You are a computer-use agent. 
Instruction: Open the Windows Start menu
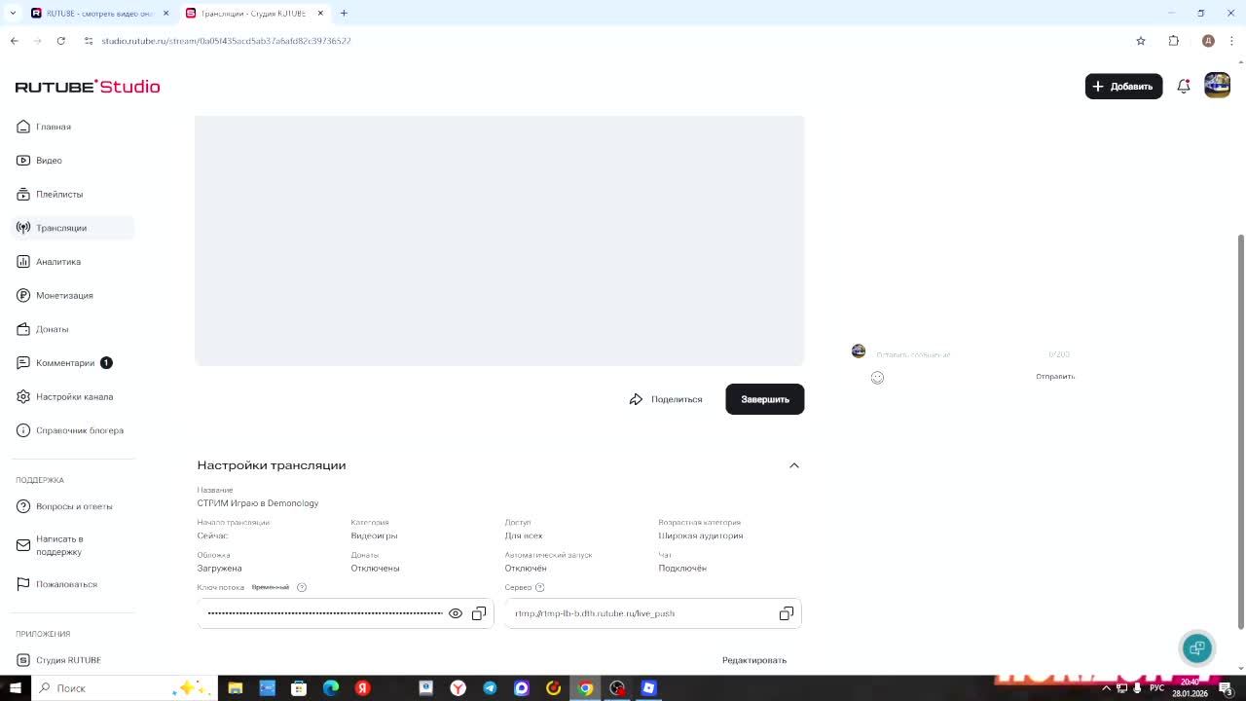(15, 688)
